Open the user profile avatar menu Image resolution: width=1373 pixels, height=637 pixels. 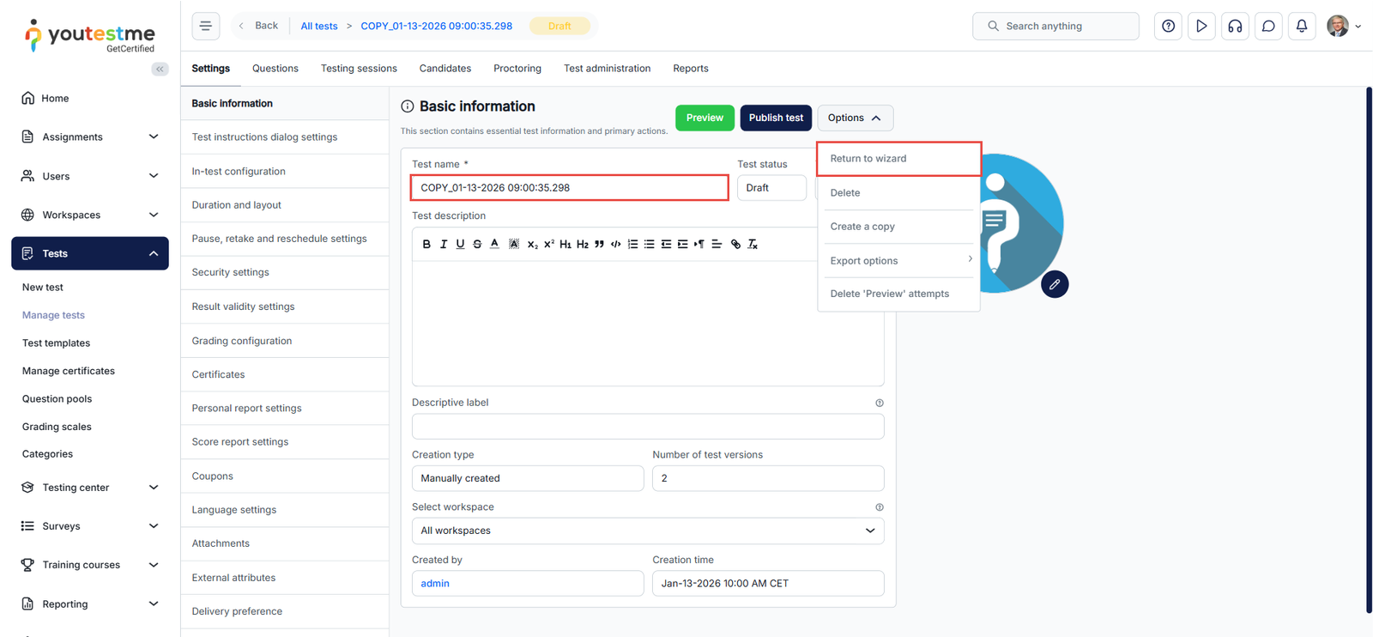[1343, 26]
